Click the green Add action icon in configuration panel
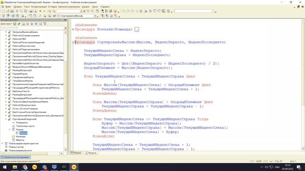The image size is (305, 171). [x=15, y=24]
